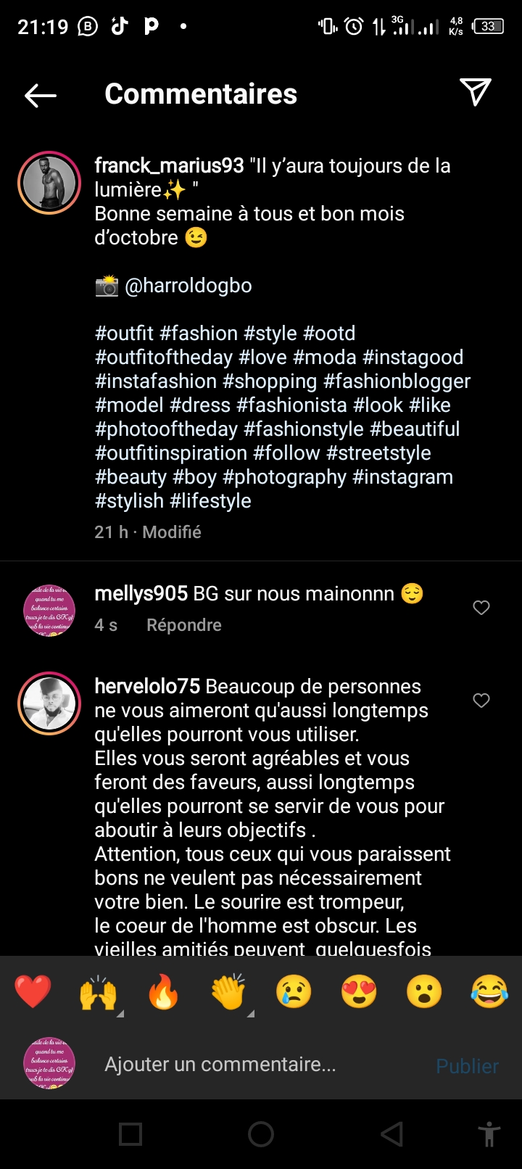
Task: Like the mellys905 comment
Action: click(x=481, y=608)
